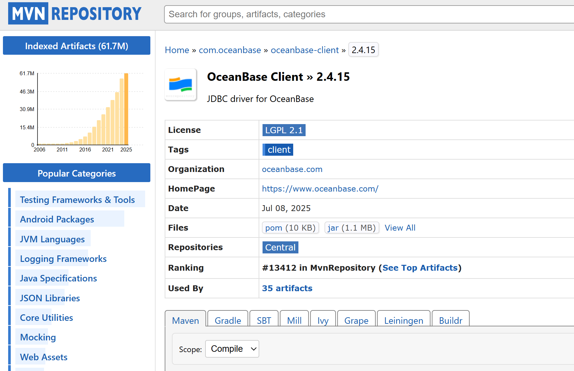Open See Top Artifacts link
The height and width of the screenshot is (371, 574).
[x=420, y=268]
